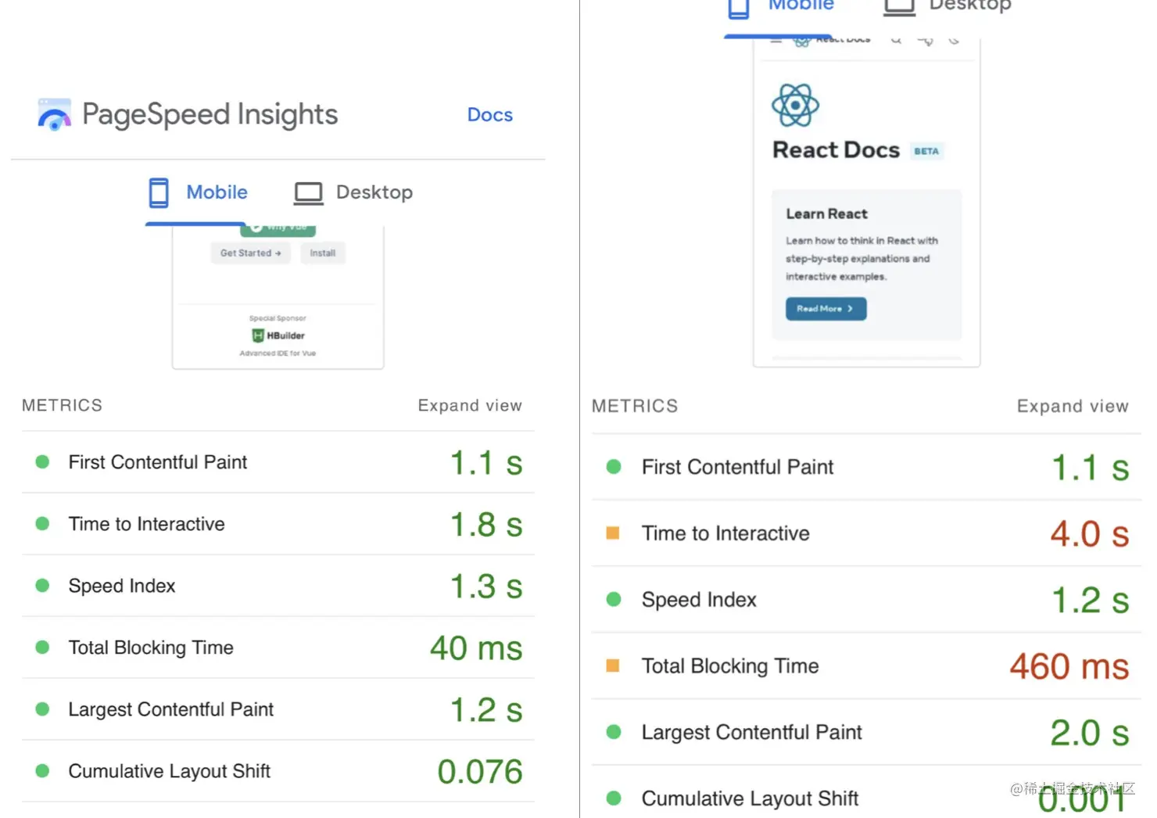This screenshot has height=818, width=1157.
Task: Click the React logo in the React Docs preview
Action: point(794,104)
